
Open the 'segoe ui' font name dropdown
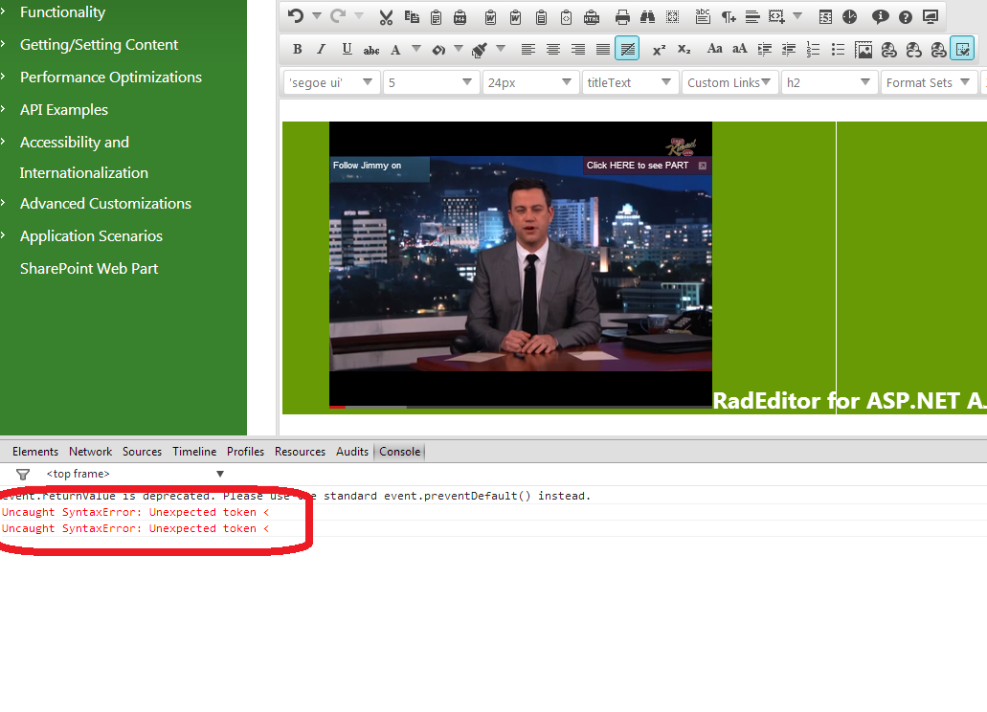click(331, 83)
